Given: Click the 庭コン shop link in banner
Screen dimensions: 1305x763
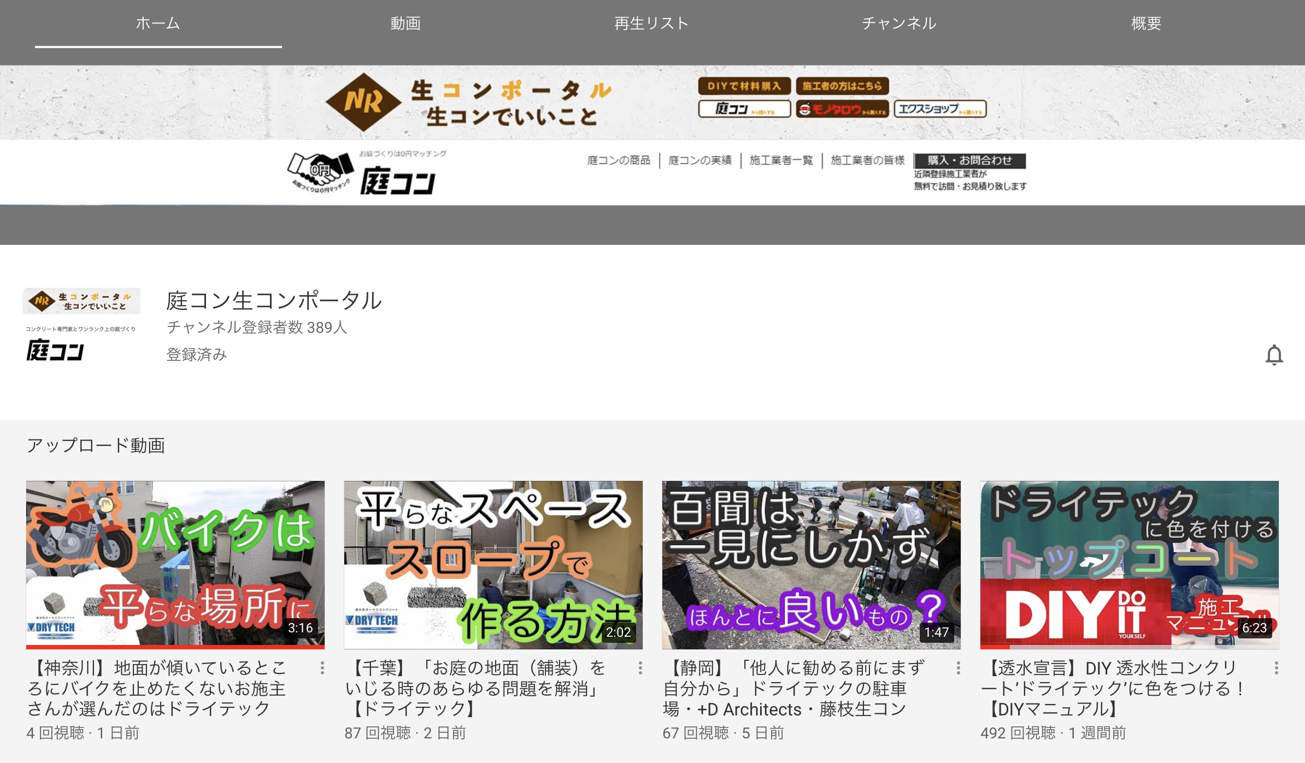Looking at the screenshot, I should (x=744, y=109).
